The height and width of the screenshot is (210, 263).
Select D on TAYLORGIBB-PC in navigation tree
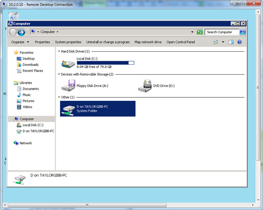click(x=38, y=131)
